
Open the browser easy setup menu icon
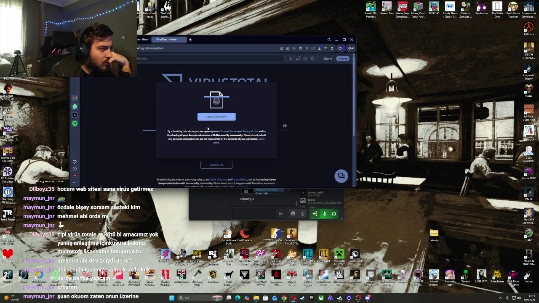326,48
